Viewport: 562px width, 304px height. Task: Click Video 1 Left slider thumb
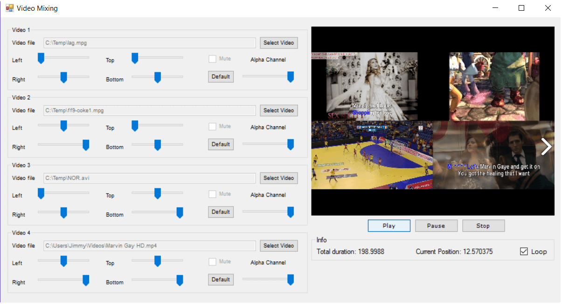41,58
